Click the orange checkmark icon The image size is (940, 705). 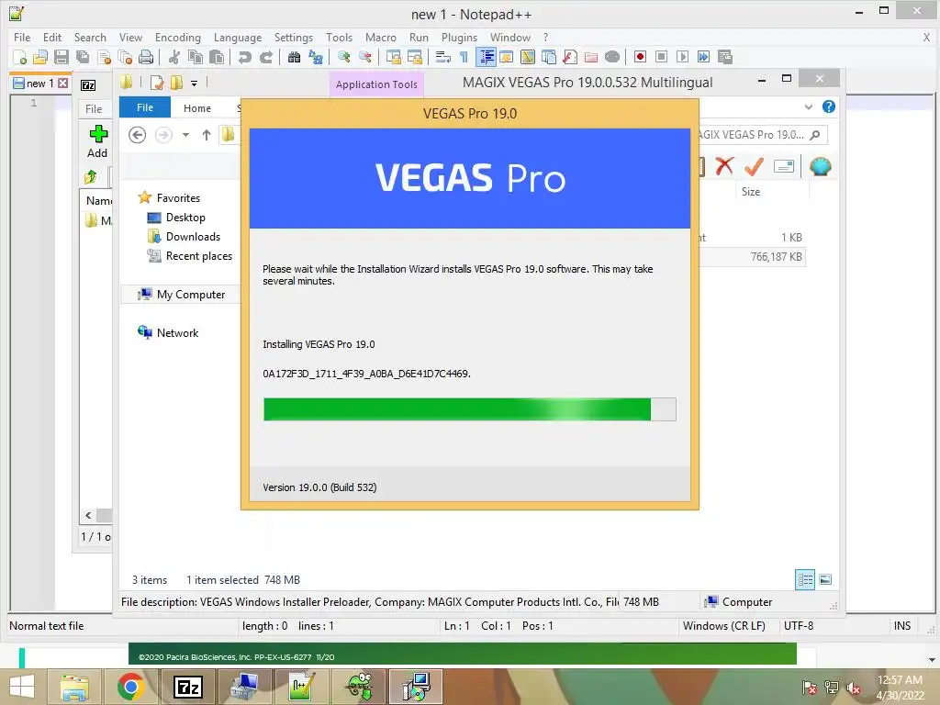point(754,166)
